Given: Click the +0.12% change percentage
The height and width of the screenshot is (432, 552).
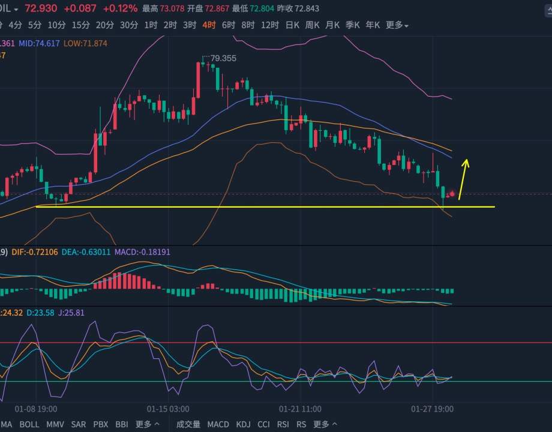Looking at the screenshot, I should click(x=120, y=8).
